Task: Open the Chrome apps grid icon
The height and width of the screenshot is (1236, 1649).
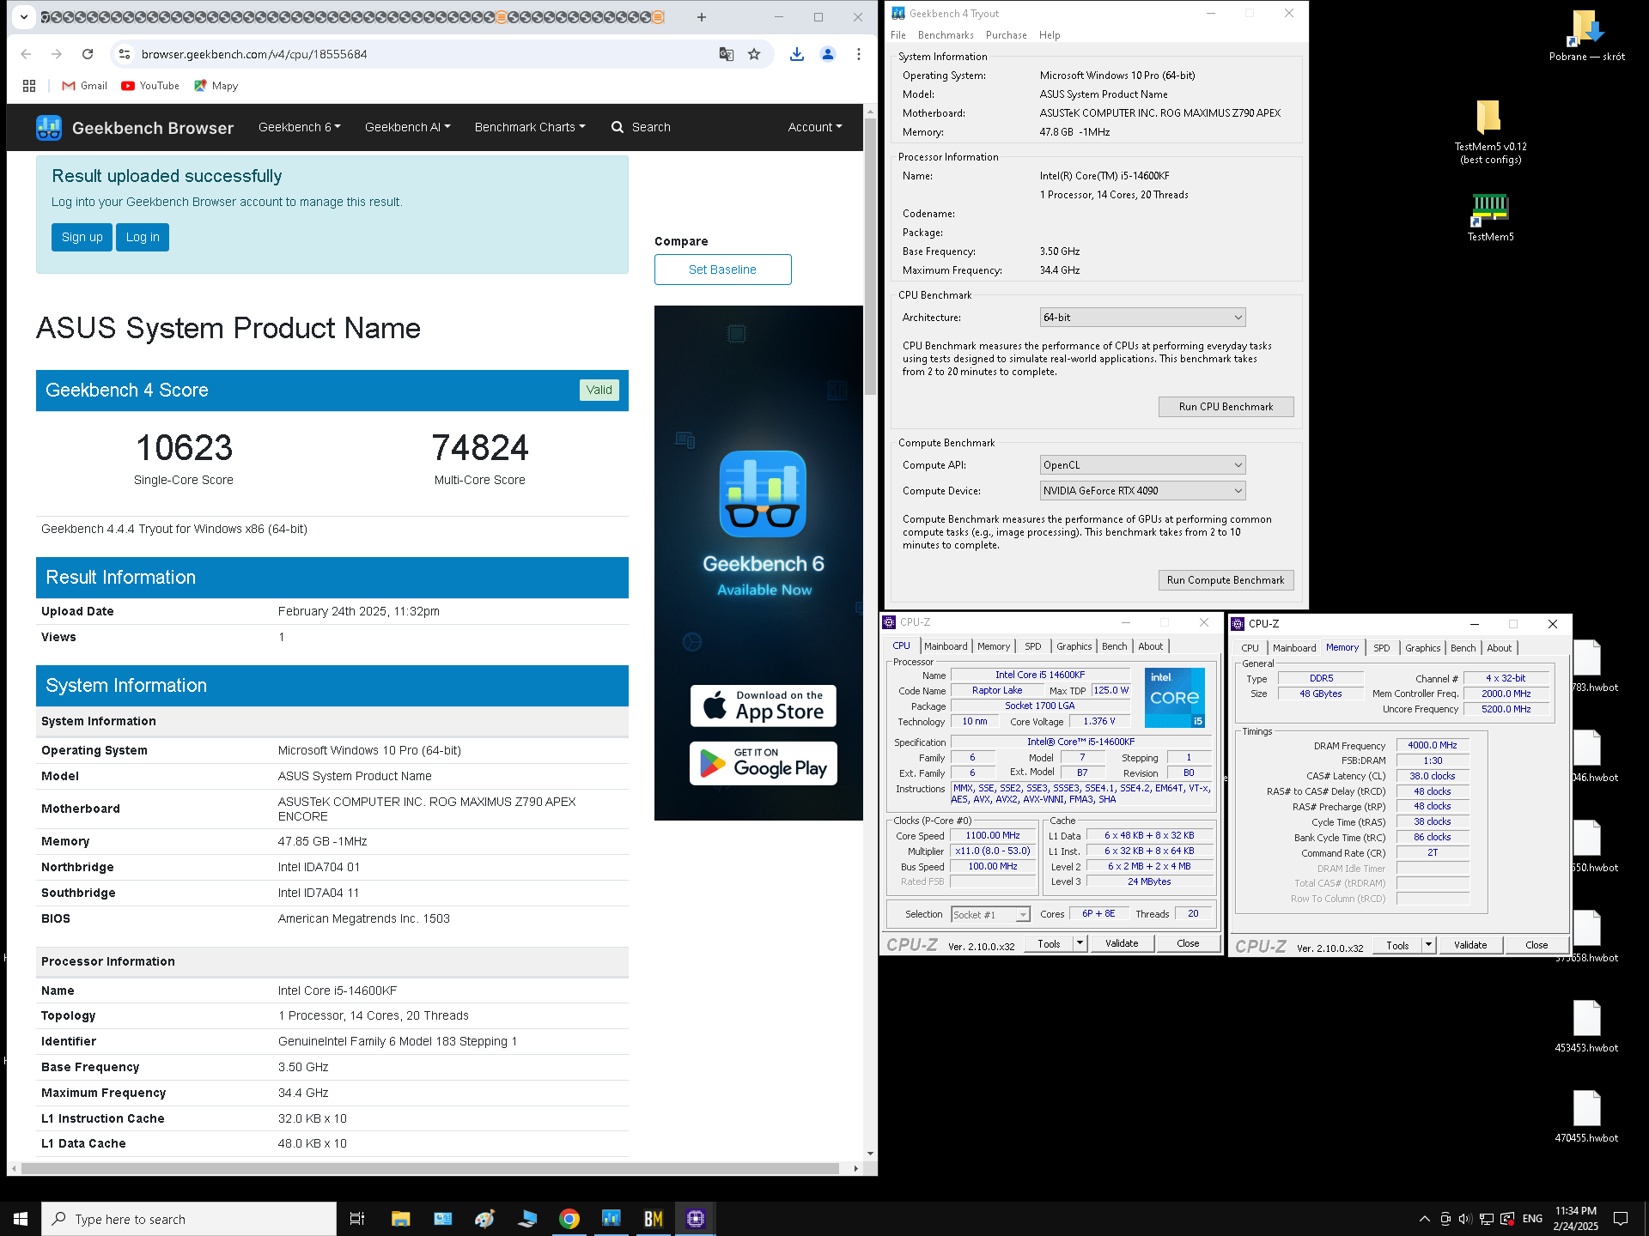Action: coord(29,86)
